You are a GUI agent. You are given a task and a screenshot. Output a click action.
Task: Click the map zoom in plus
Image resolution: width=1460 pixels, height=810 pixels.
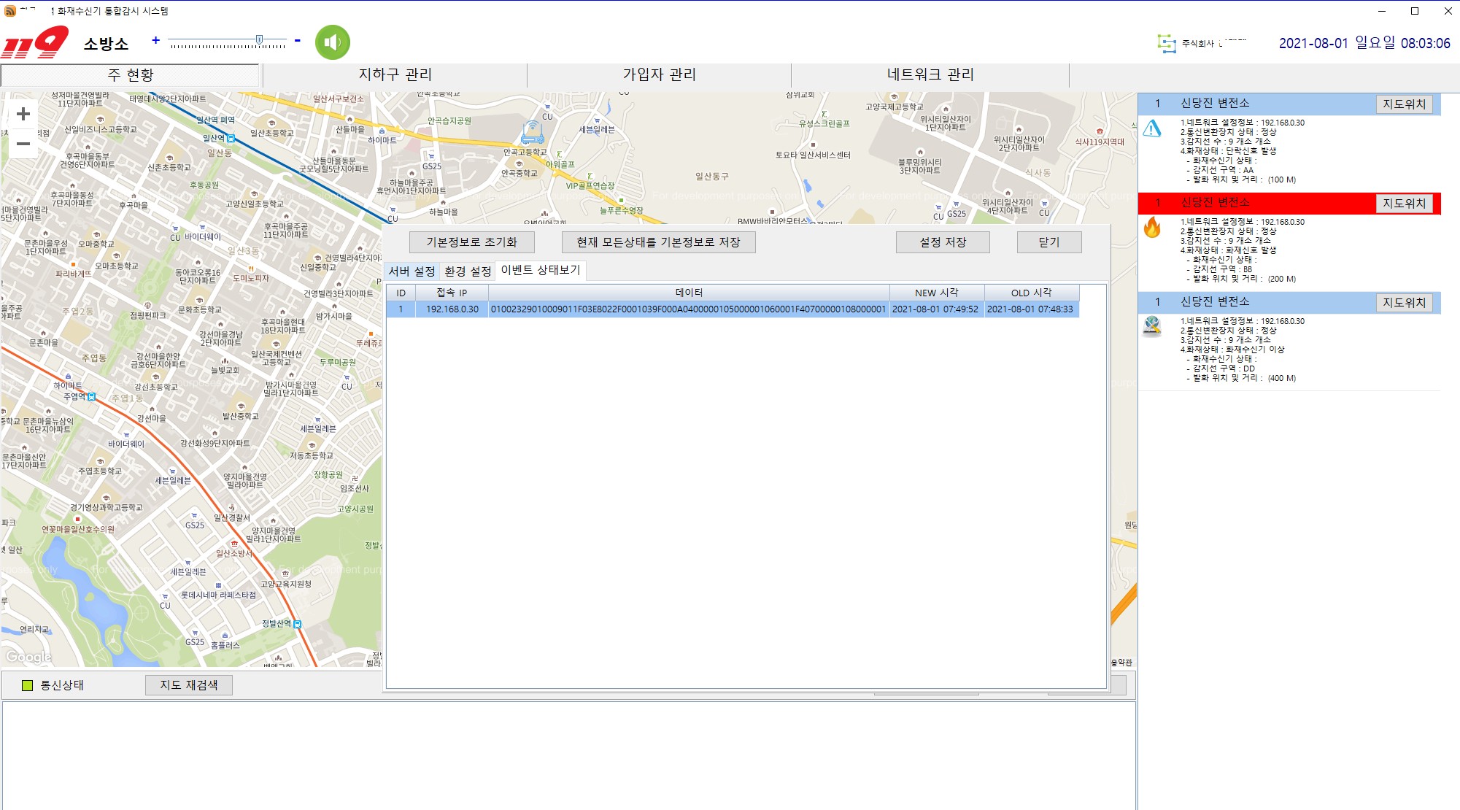point(23,115)
